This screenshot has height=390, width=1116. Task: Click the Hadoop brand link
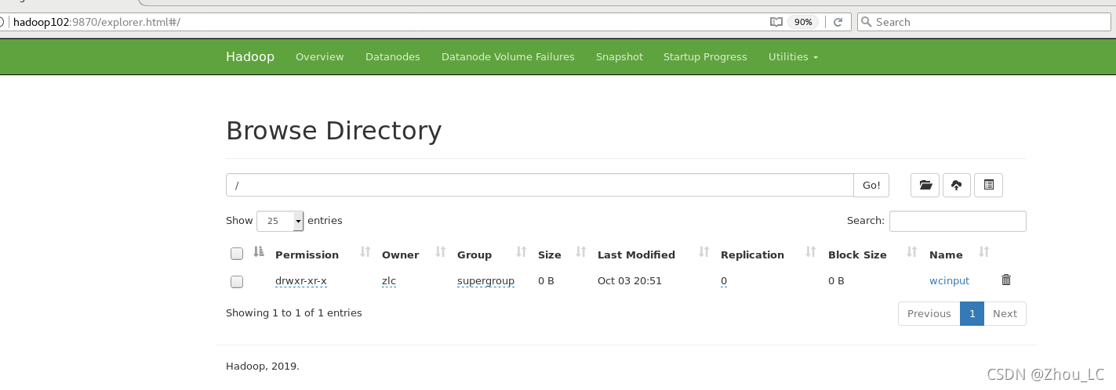pyautogui.click(x=250, y=56)
